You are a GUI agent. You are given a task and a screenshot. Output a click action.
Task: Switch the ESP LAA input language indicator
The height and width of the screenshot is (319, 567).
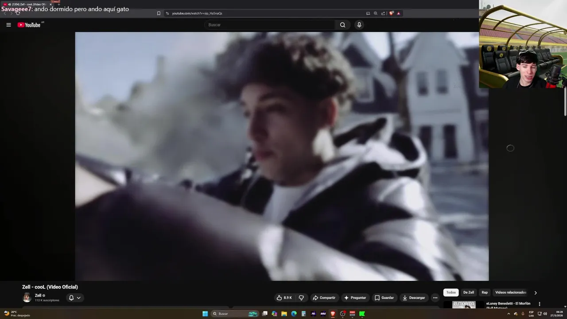(531, 314)
